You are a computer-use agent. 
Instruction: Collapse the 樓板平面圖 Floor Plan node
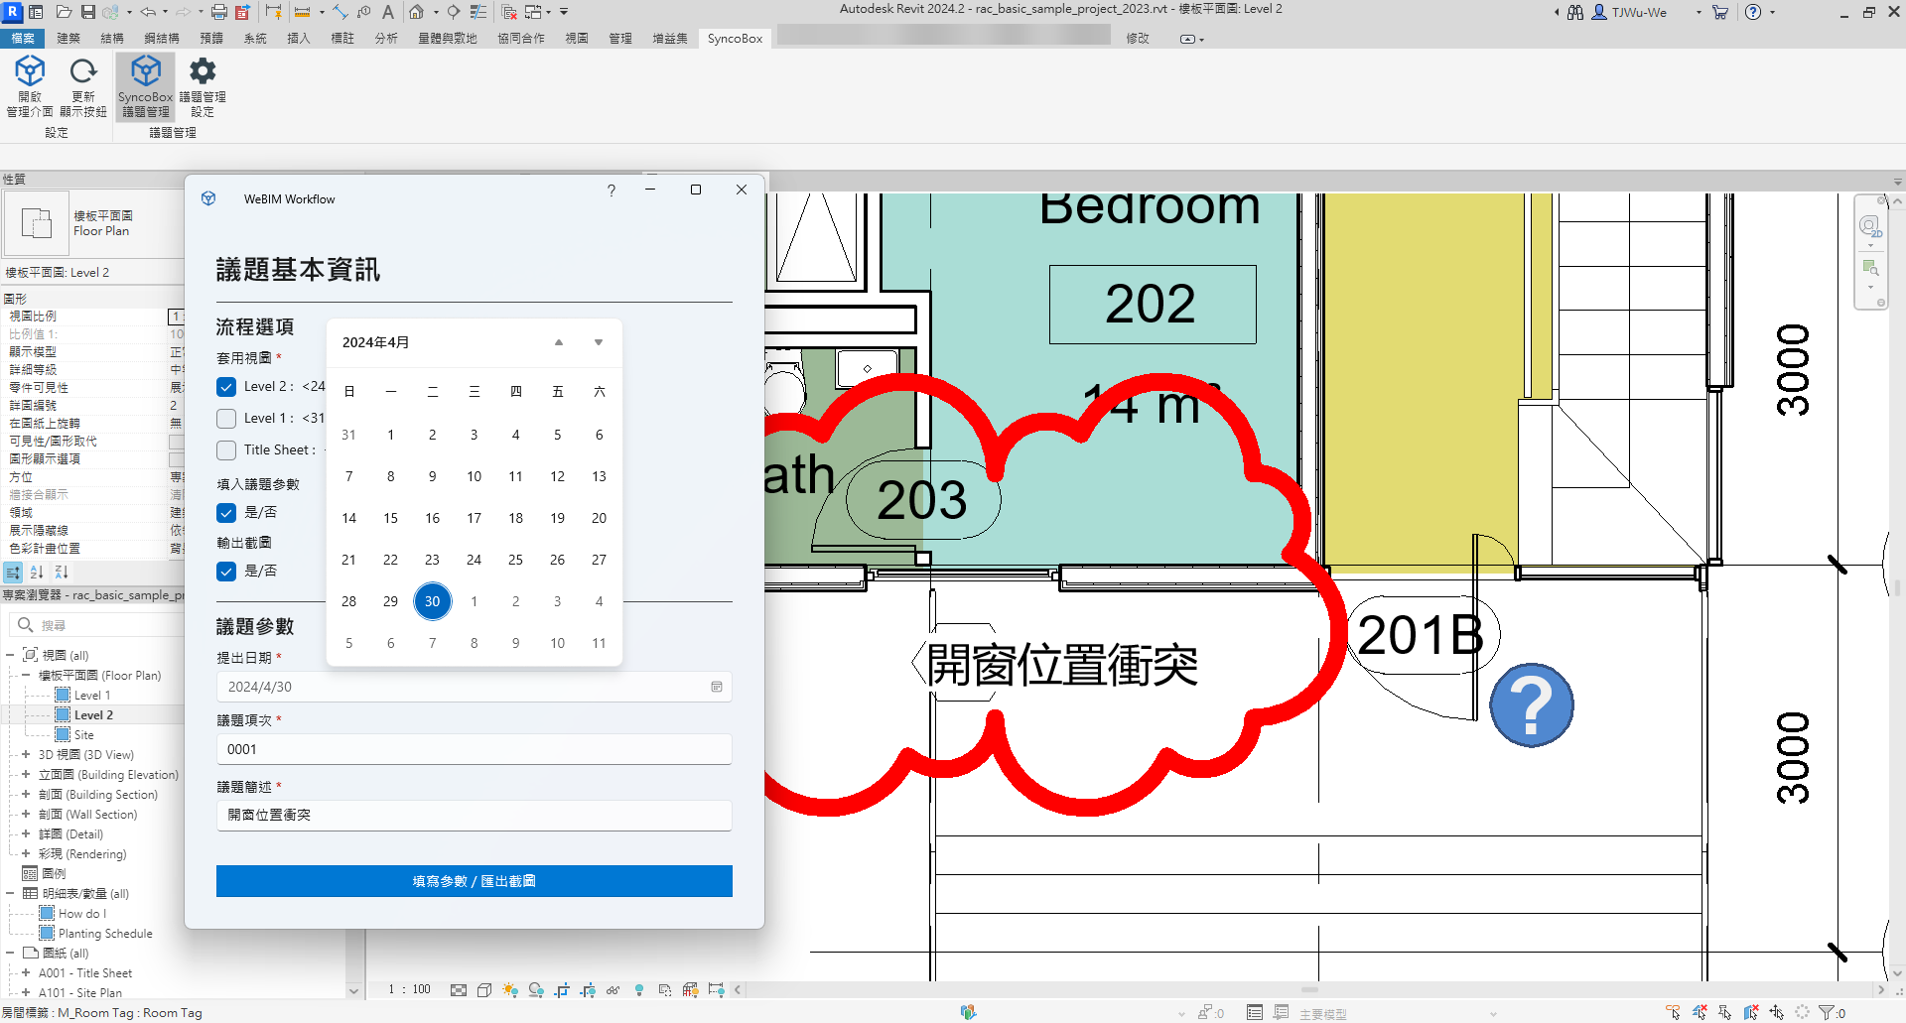click(26, 676)
